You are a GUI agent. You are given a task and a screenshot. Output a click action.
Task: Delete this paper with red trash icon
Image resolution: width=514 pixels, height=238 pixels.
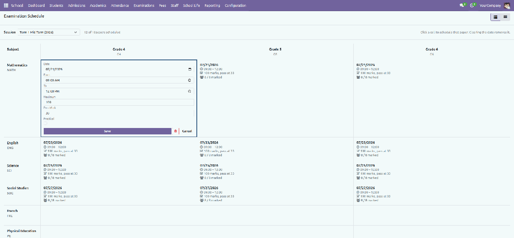(x=175, y=131)
